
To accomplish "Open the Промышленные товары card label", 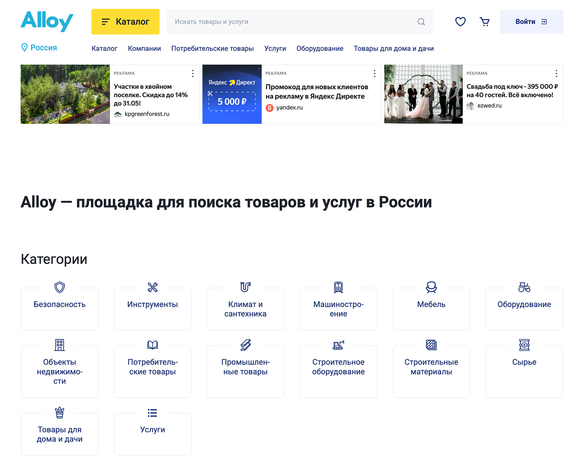I will [246, 367].
